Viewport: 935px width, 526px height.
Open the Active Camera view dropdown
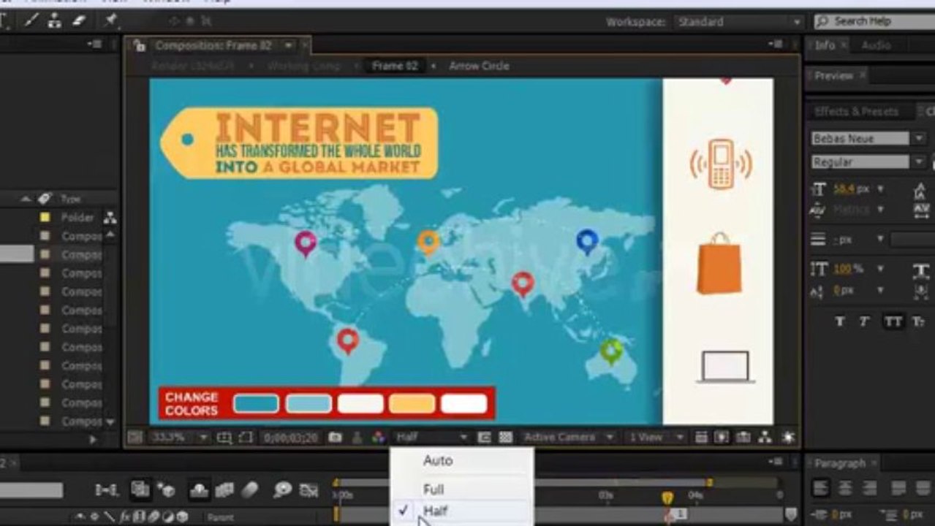pos(569,438)
